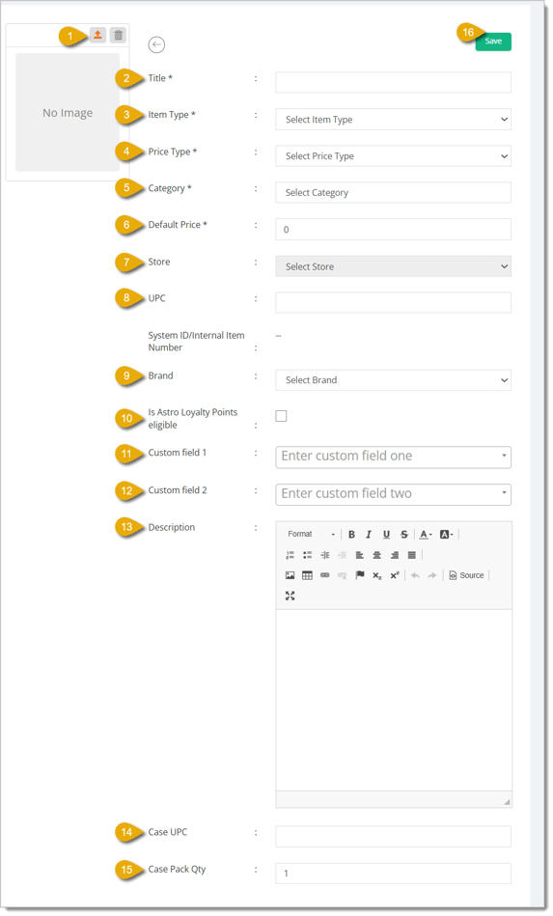Screen dimensions: 553x916
Task: Click the resize handle of the Description editor
Action: tap(507, 802)
